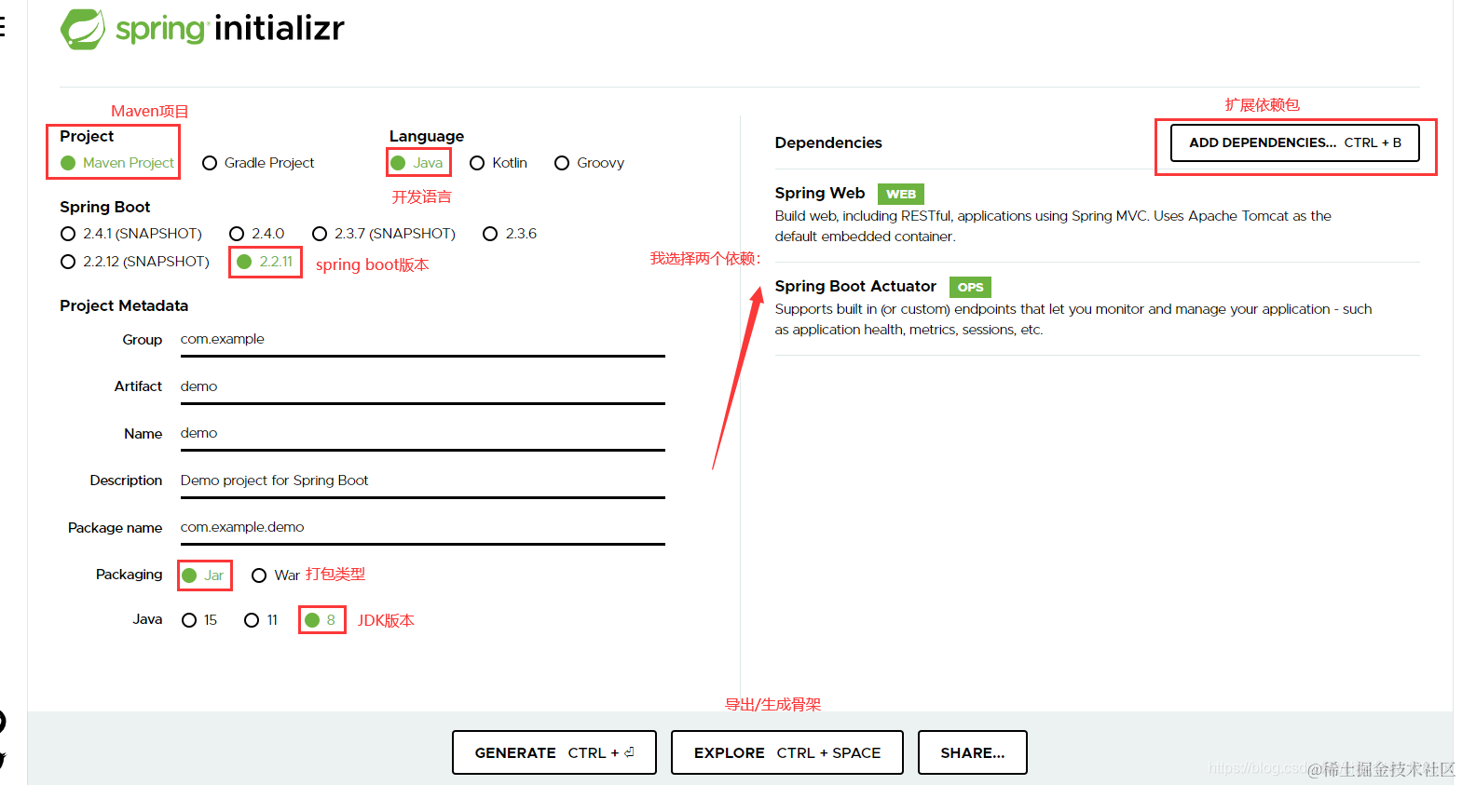The image size is (1462, 785).
Task: Click the Spring Initializr leaf logo
Action: [83, 29]
